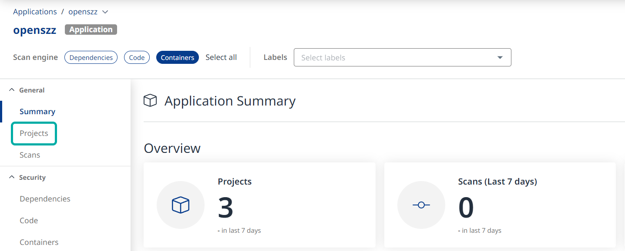Collapse the General sidebar section
The width and height of the screenshot is (625, 251).
[x=12, y=90]
